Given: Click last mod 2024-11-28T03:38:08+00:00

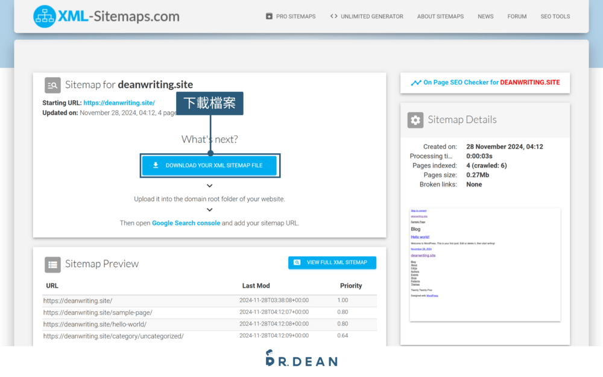Looking at the screenshot, I should pyautogui.click(x=274, y=300).
